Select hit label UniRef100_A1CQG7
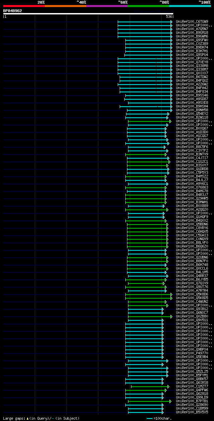 (x=192, y=136)
